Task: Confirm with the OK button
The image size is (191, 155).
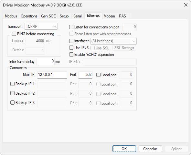Action: [x=124, y=149]
